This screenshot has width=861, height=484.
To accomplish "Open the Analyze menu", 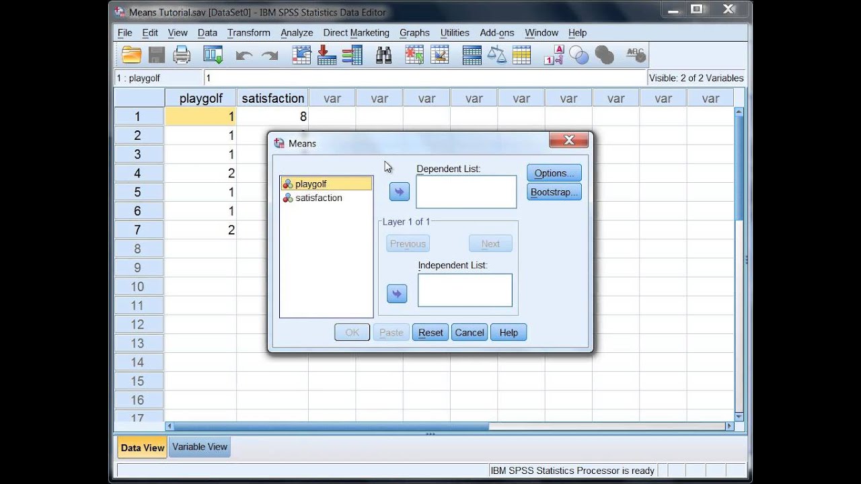I will (x=297, y=32).
